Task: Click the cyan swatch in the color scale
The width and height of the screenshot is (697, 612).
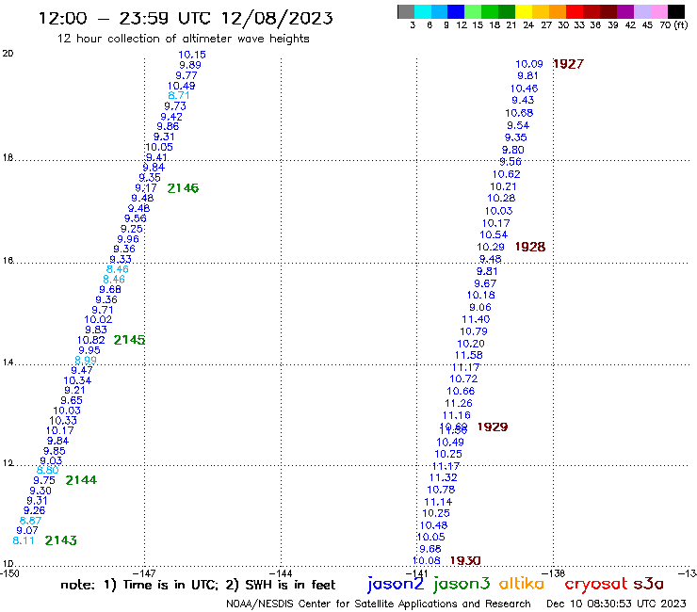Action: [x=423, y=11]
